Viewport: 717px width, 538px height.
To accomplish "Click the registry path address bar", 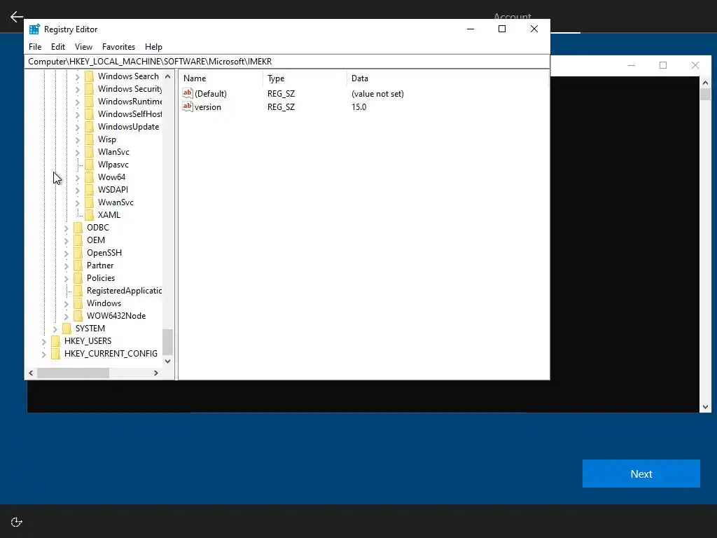I will pos(286,62).
